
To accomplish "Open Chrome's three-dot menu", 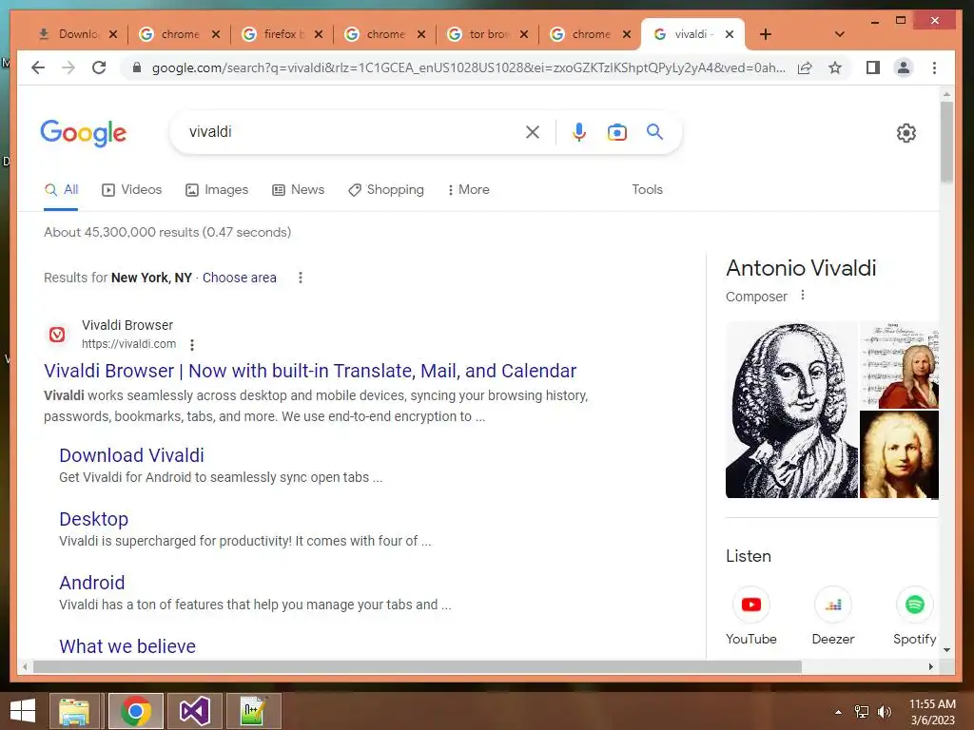I will point(934,67).
